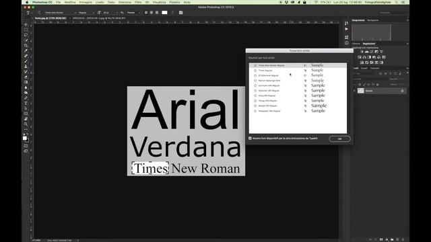431x242 pixels.
Task: Select the Quick Selection tool
Action: (26, 40)
